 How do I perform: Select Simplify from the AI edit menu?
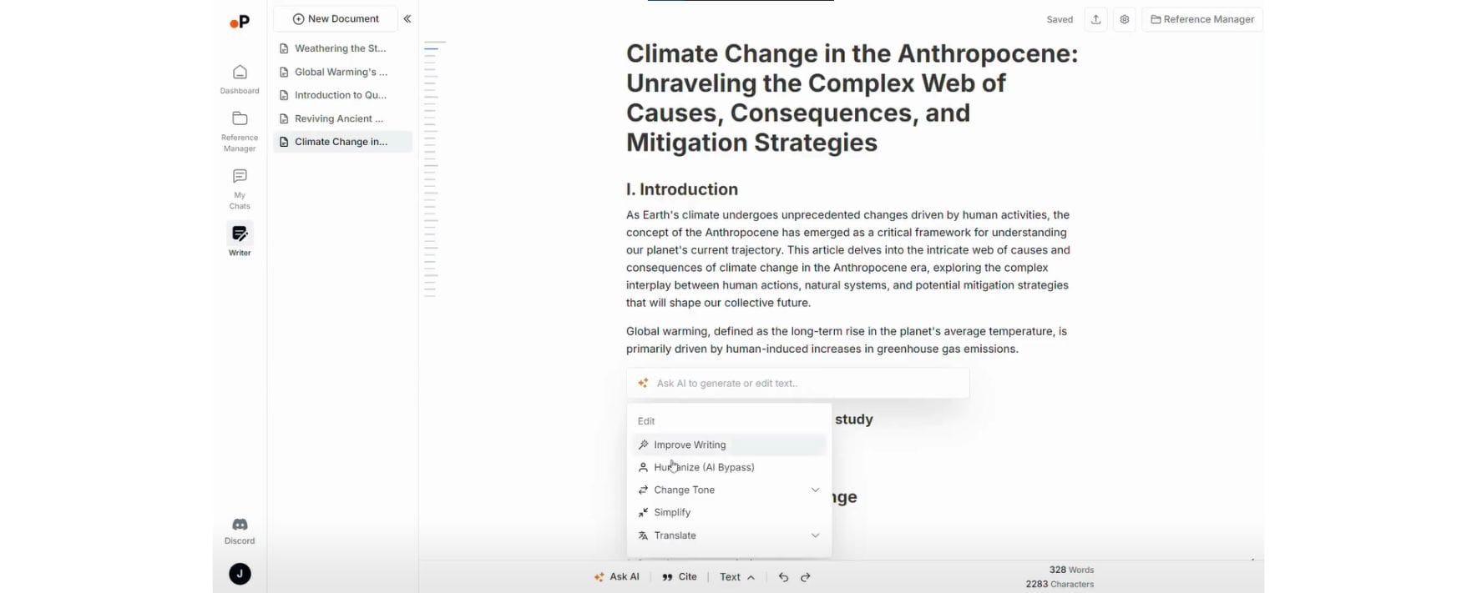[x=671, y=512]
